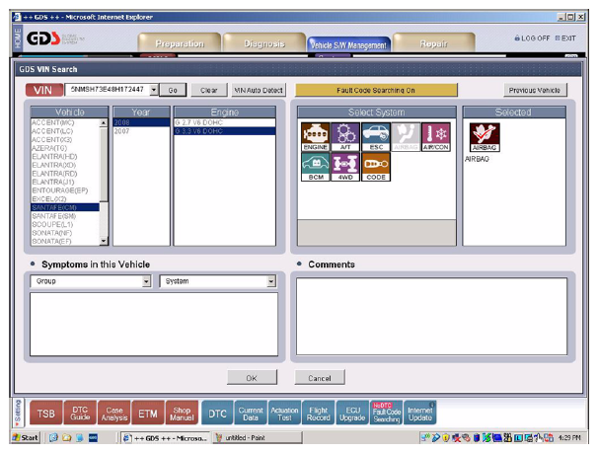This screenshot has width=598, height=453.
Task: Open the ETM tool
Action: 148,414
